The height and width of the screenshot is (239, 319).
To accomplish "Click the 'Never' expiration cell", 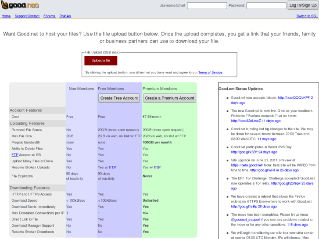I will (147, 176).
